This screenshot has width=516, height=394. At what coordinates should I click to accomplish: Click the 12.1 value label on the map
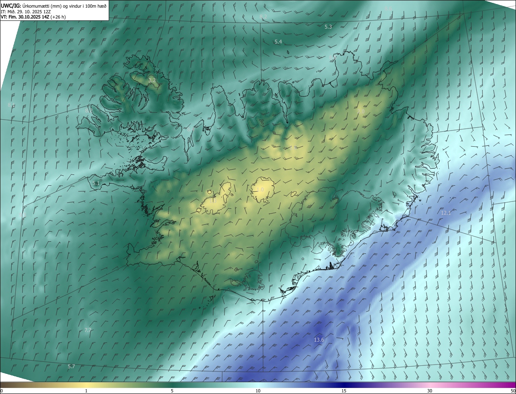446,213
